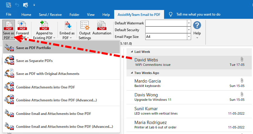253x134 pixels.
Task: Expand the Help dropdown chevron
Action: tap(197, 38)
